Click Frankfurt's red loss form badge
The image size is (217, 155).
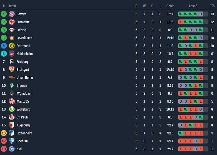(181, 22)
